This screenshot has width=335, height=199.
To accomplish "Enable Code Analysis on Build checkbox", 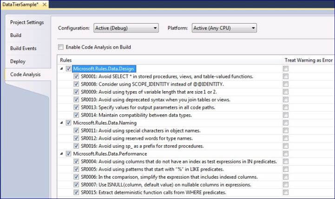I will pos(61,47).
